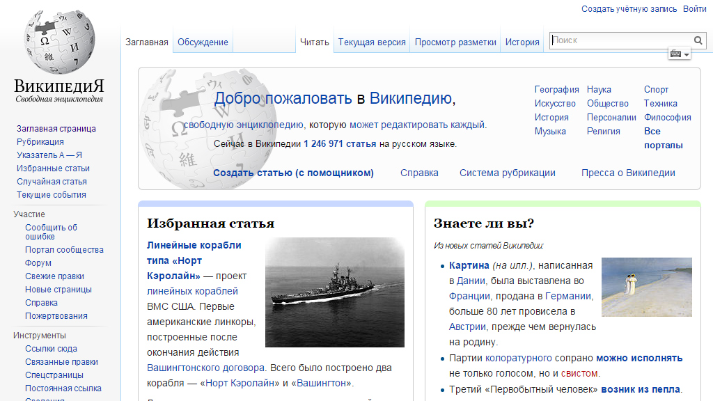713x401 pixels.
Task: Click Создать статью (с помощником)
Action: pyautogui.click(x=293, y=173)
